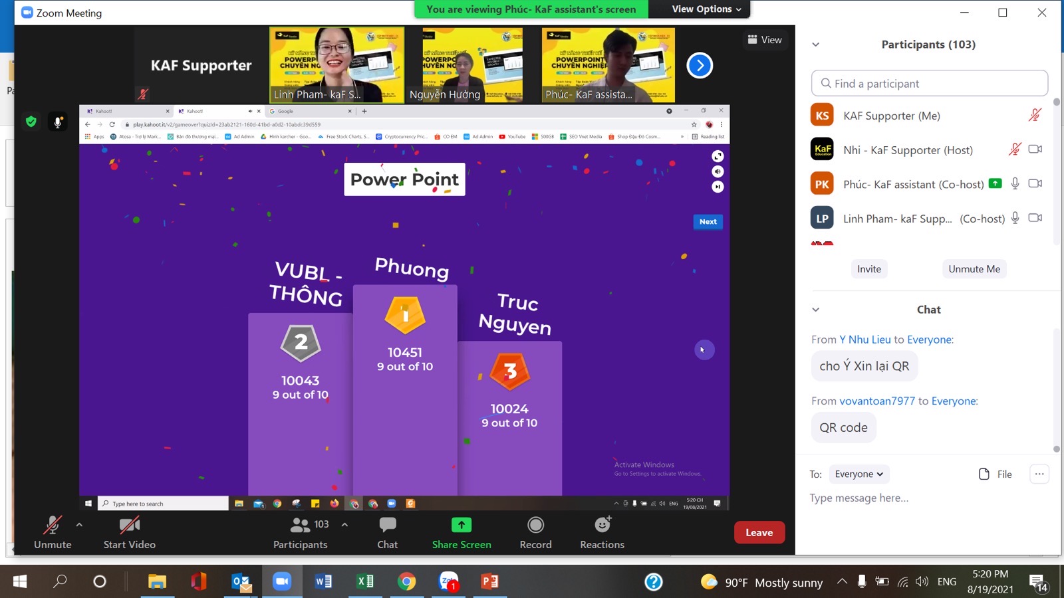Click the blue help question mark icon

654,582
